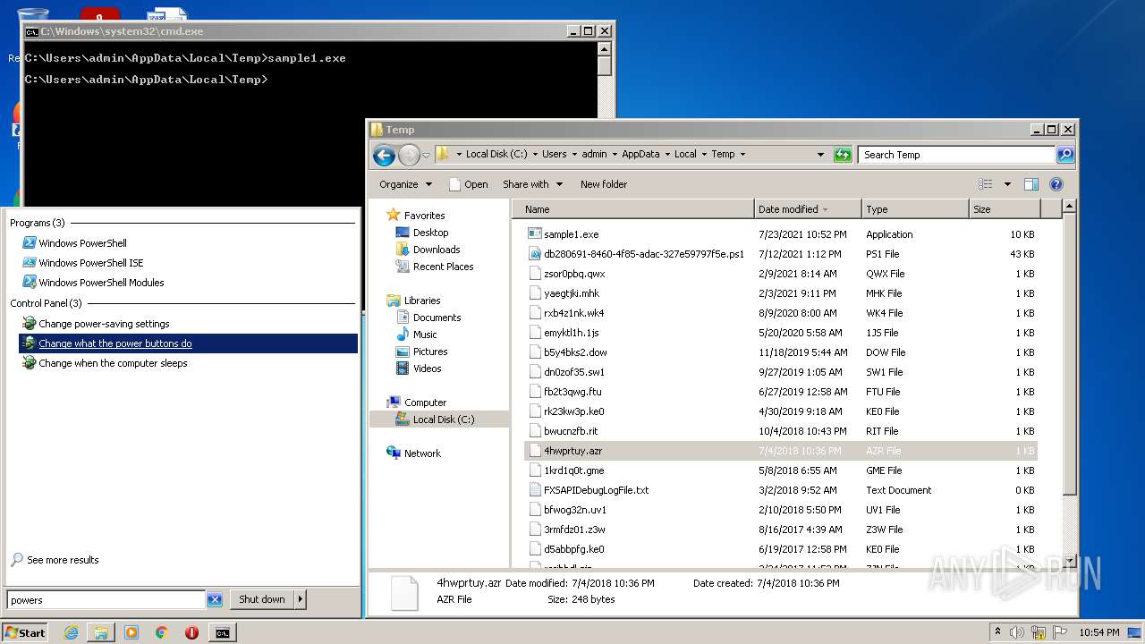The height and width of the screenshot is (644, 1145).
Task: Click Open in Explorer toolbar
Action: click(x=469, y=184)
